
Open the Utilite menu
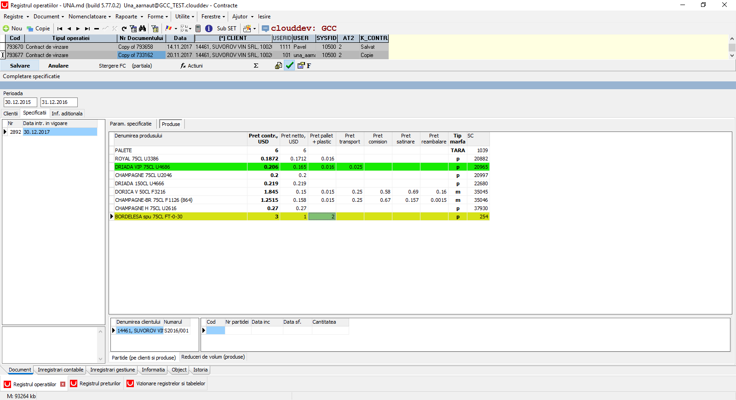tap(184, 17)
